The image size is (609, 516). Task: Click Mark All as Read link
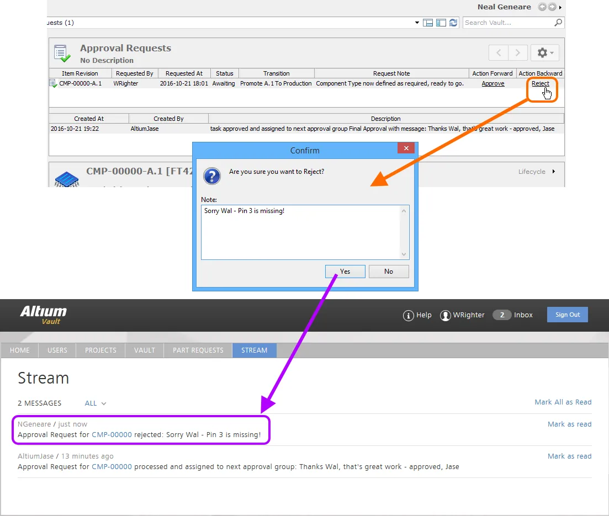pos(563,402)
